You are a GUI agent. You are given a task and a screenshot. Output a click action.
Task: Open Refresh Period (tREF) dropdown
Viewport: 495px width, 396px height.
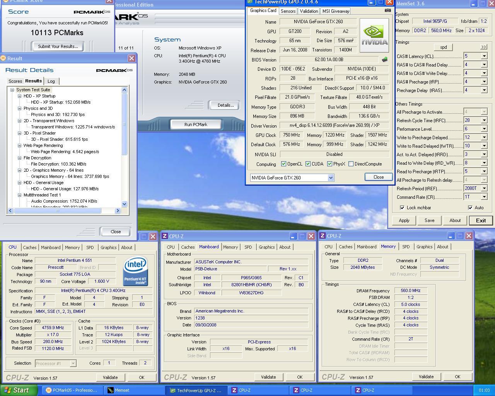484,188
